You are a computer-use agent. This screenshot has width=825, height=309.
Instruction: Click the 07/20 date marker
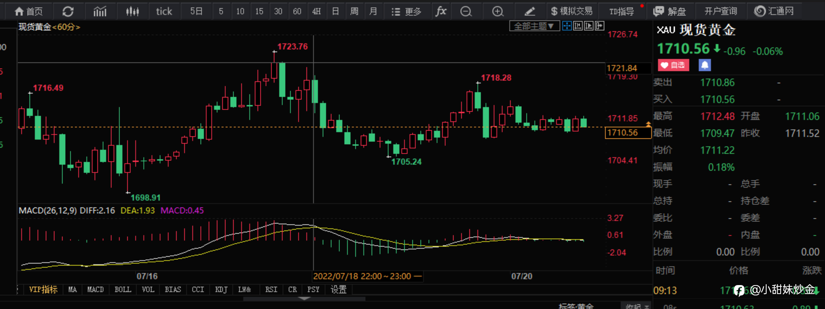(x=522, y=276)
